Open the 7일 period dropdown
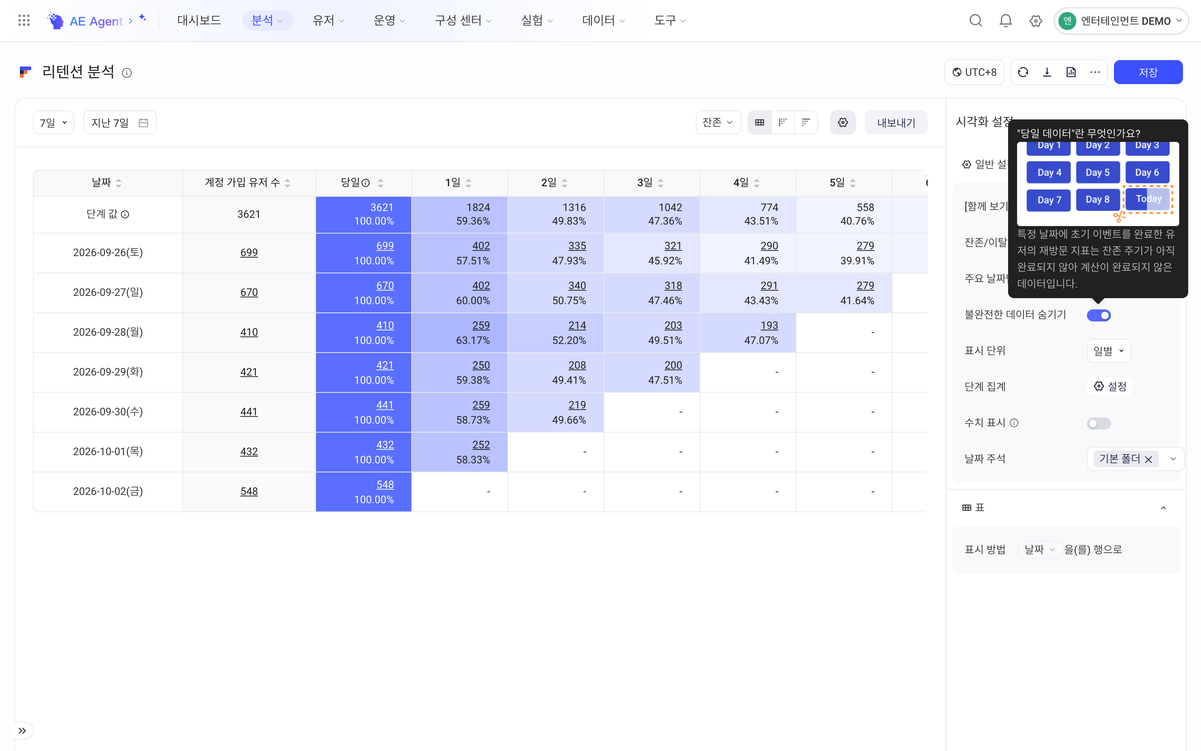Image resolution: width=1201 pixels, height=751 pixels. click(x=54, y=123)
